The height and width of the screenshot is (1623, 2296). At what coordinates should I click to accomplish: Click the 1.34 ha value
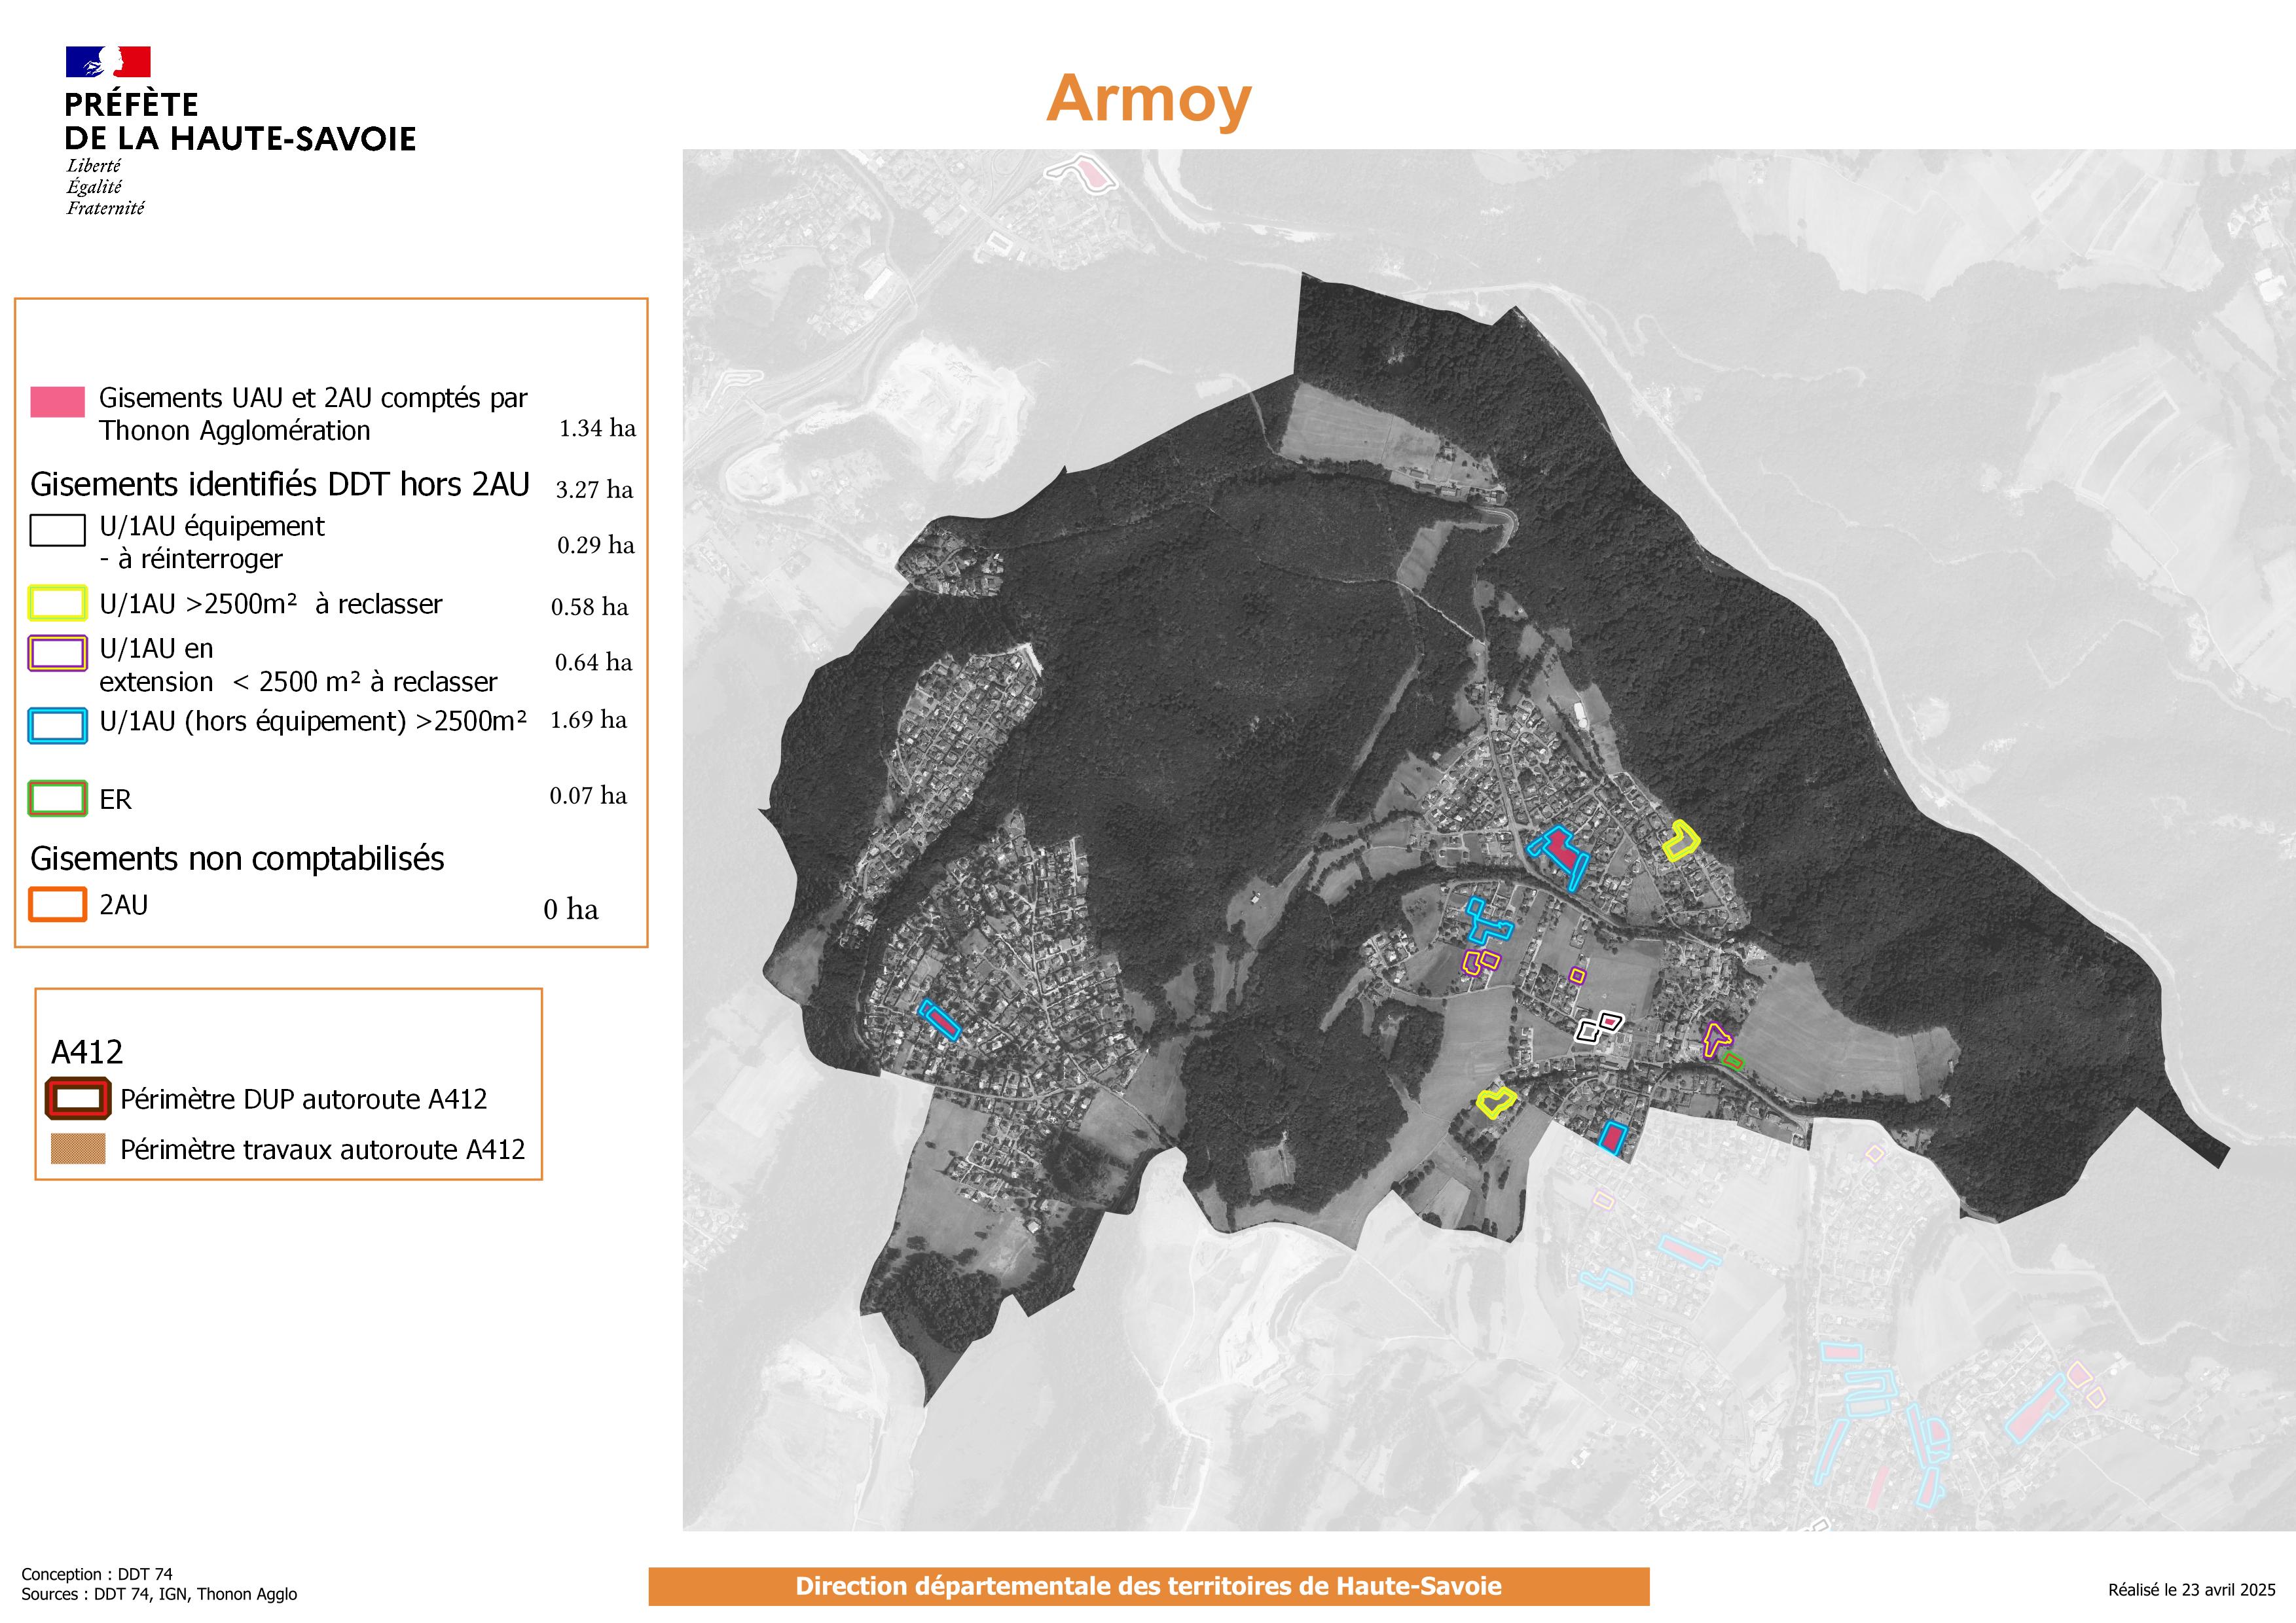point(597,429)
